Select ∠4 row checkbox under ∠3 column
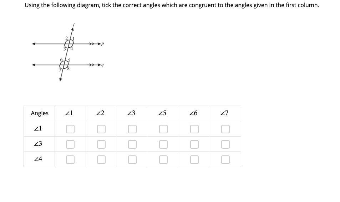The image size is (340, 202). [132, 160]
